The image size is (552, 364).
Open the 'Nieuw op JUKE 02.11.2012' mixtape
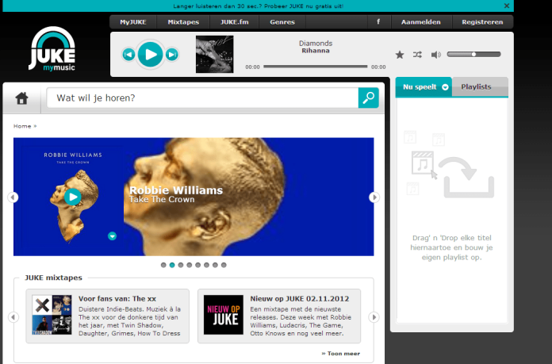[300, 298]
